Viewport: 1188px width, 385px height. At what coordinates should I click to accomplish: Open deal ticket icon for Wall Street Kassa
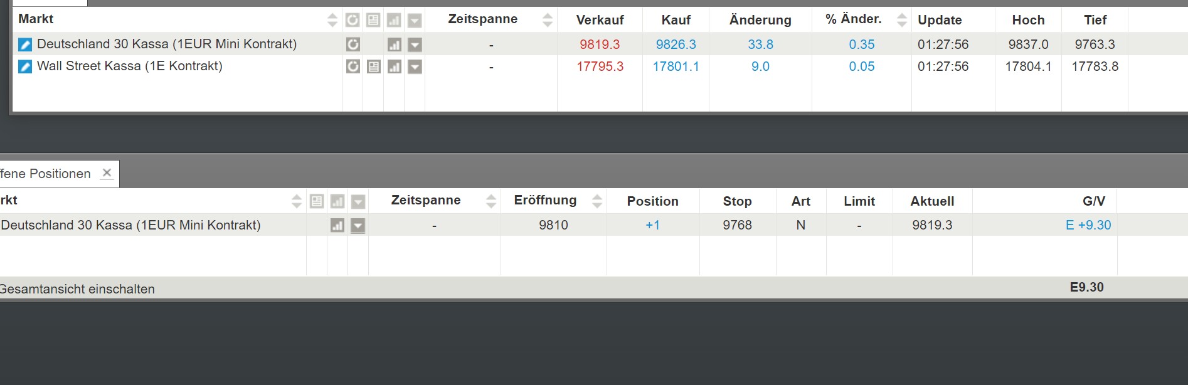tap(25, 66)
